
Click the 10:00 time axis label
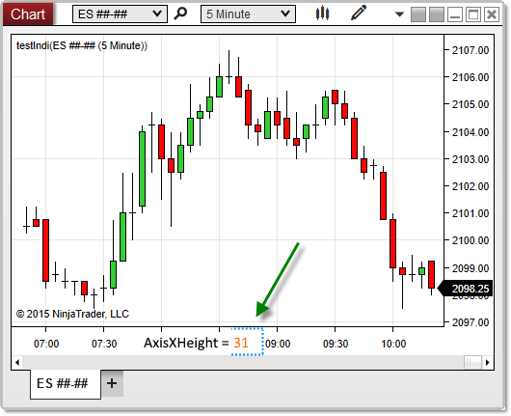tap(393, 344)
